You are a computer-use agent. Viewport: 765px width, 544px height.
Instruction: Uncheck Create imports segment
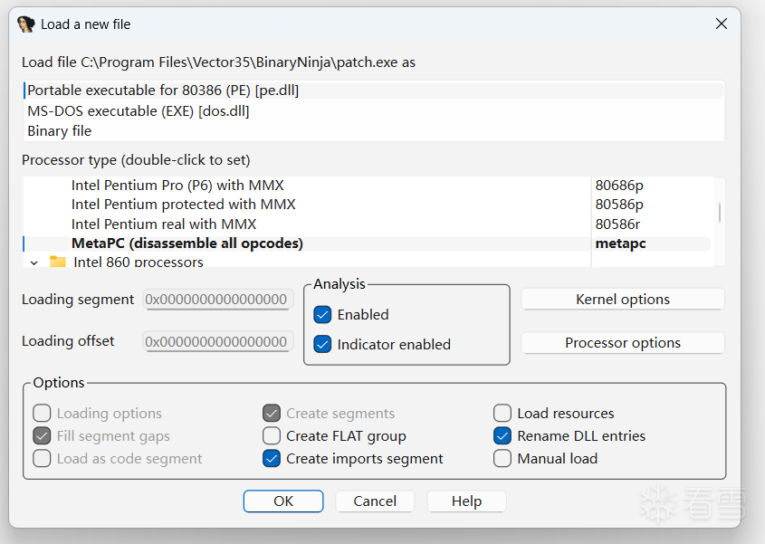pyautogui.click(x=272, y=459)
